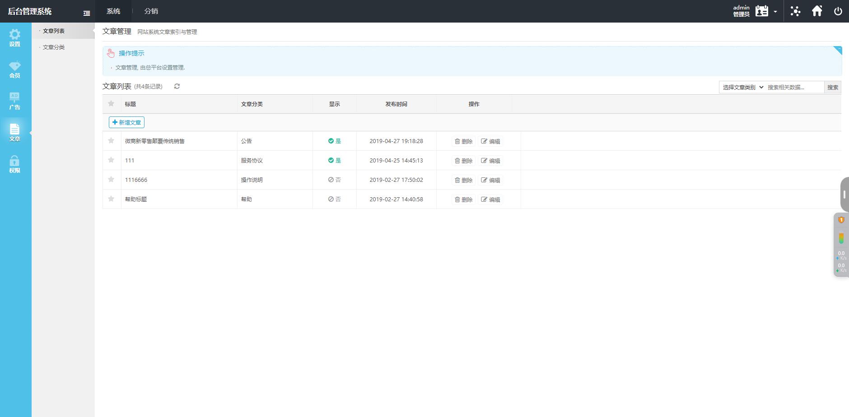Image resolution: width=849 pixels, height=417 pixels.
Task: Switch to the 系统 top tab
Action: click(113, 11)
